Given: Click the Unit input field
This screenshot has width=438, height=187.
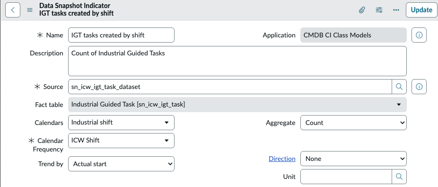Looking at the screenshot, I should coord(346,177).
